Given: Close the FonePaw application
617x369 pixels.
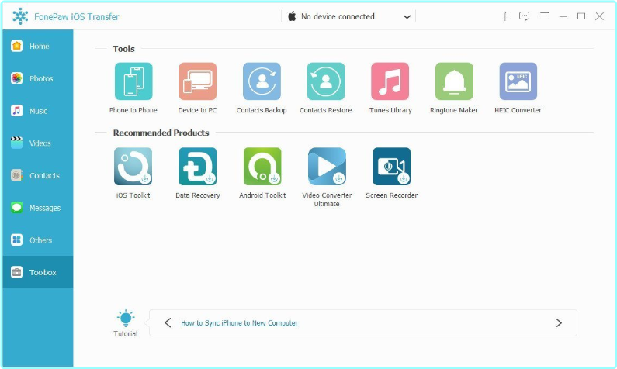Looking at the screenshot, I should pos(599,16).
